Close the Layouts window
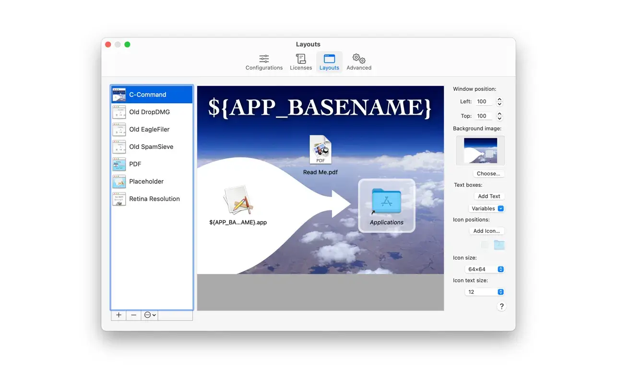Viewport: 617px width, 386px height. point(108,45)
